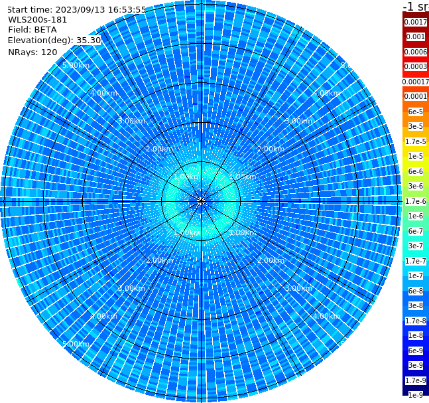The image size is (429, 403).
Task: Click the 6e-6 colorbar label
Action: 416,171
